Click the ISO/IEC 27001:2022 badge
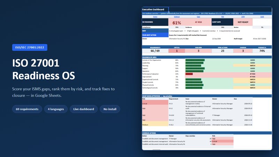Viewport: 279px width, 157px height. point(30,47)
